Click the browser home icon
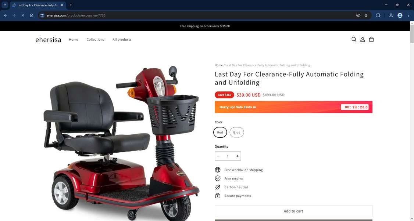 point(31,15)
